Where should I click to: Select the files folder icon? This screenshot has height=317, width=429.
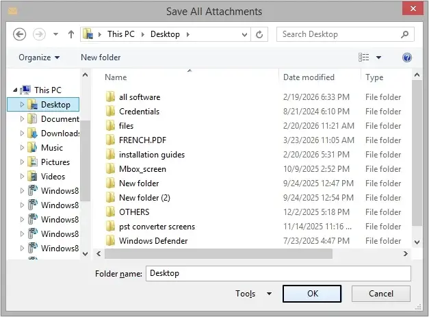click(110, 126)
